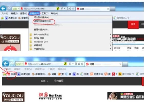Close 网易 tab in lower window
Screen dimensions: 144x107
point(120,64)
